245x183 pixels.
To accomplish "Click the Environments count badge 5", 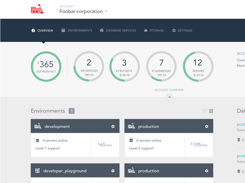I will [x=72, y=111].
